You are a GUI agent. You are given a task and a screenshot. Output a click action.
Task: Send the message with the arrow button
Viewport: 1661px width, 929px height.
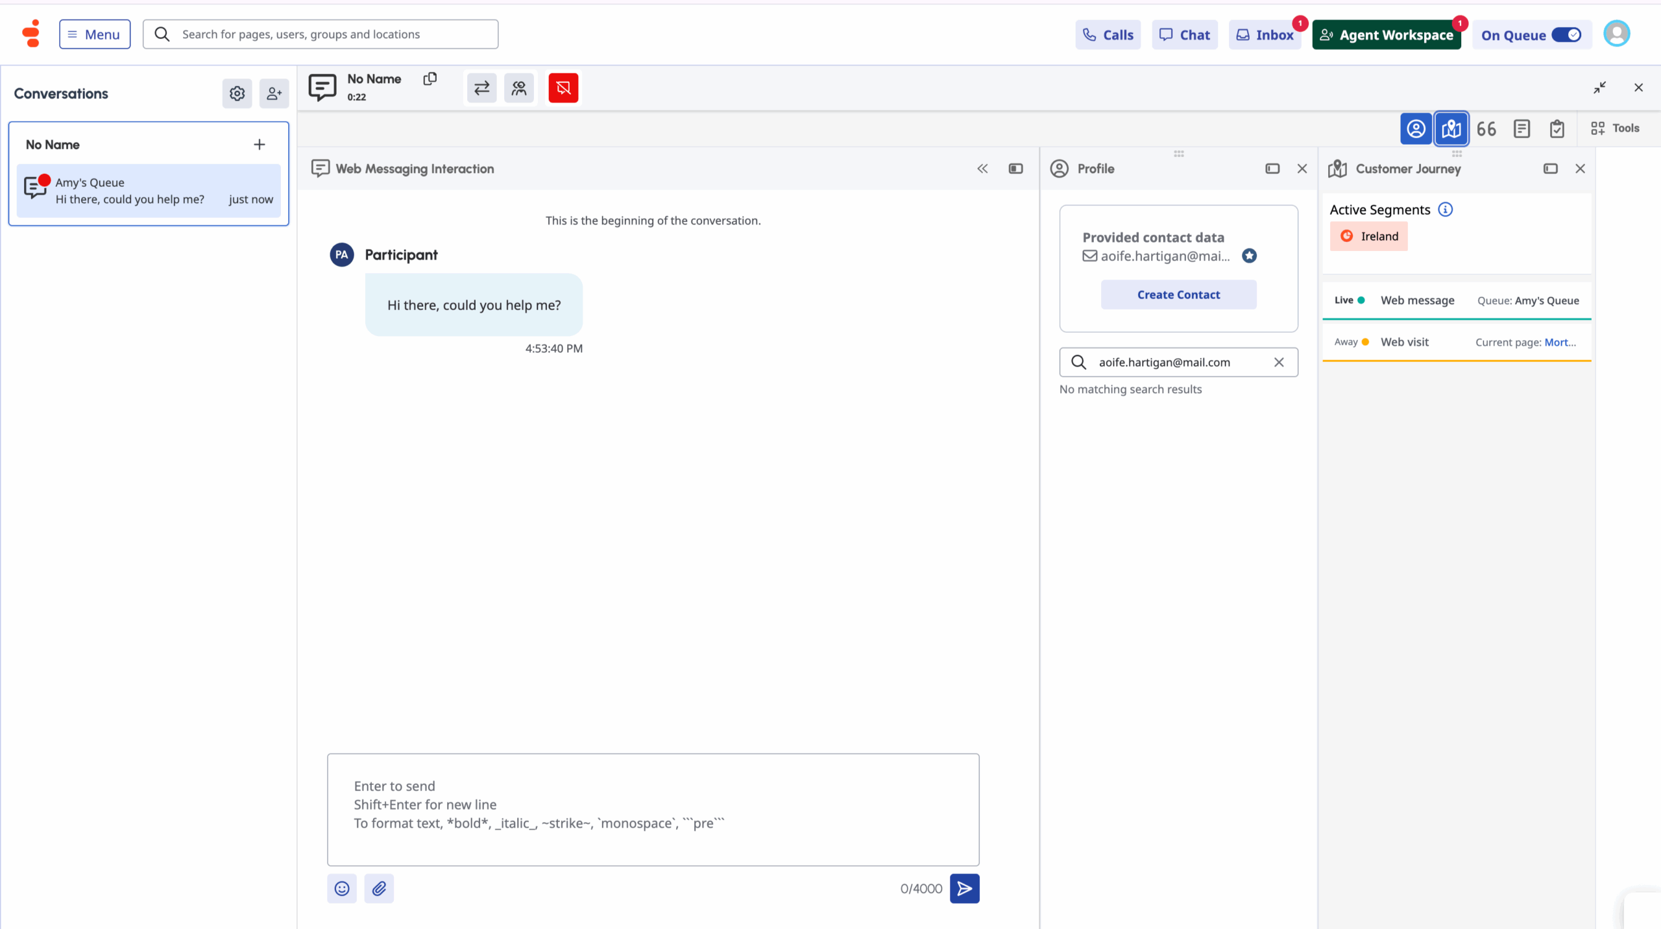(964, 888)
